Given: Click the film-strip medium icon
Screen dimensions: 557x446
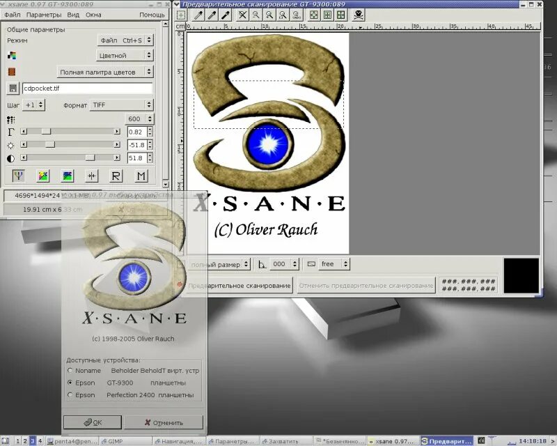Looking at the screenshot, I should (x=12, y=72).
